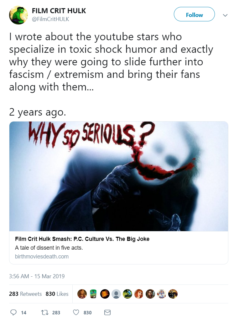
Task: View the 283 Retweets list
Action: (x=25, y=294)
